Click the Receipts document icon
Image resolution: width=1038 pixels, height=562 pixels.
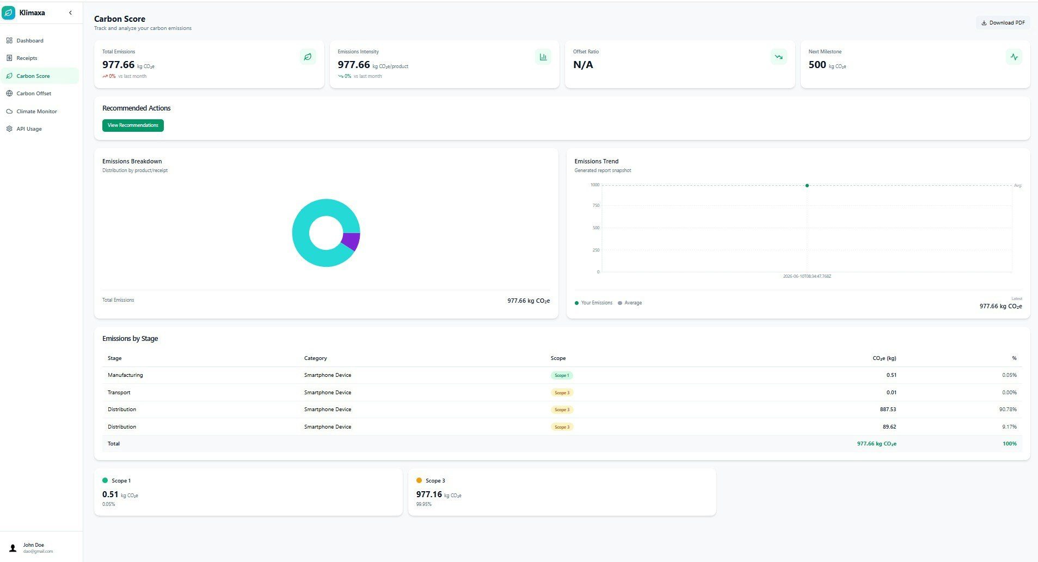pyautogui.click(x=9, y=58)
